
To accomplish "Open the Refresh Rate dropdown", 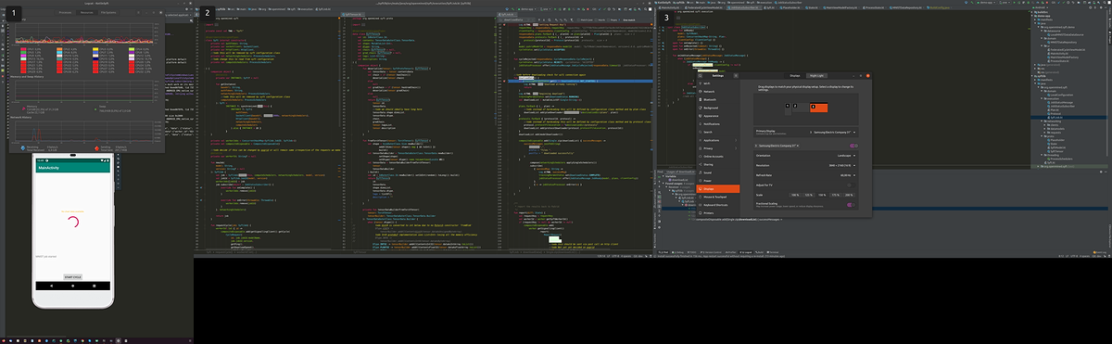I will [805, 175].
